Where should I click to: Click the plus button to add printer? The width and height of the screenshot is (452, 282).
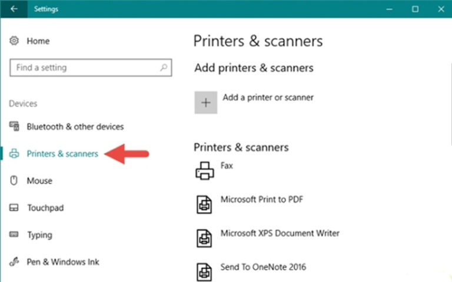point(206,102)
